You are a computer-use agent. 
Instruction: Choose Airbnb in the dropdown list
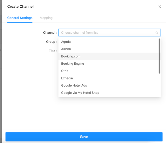(108, 49)
